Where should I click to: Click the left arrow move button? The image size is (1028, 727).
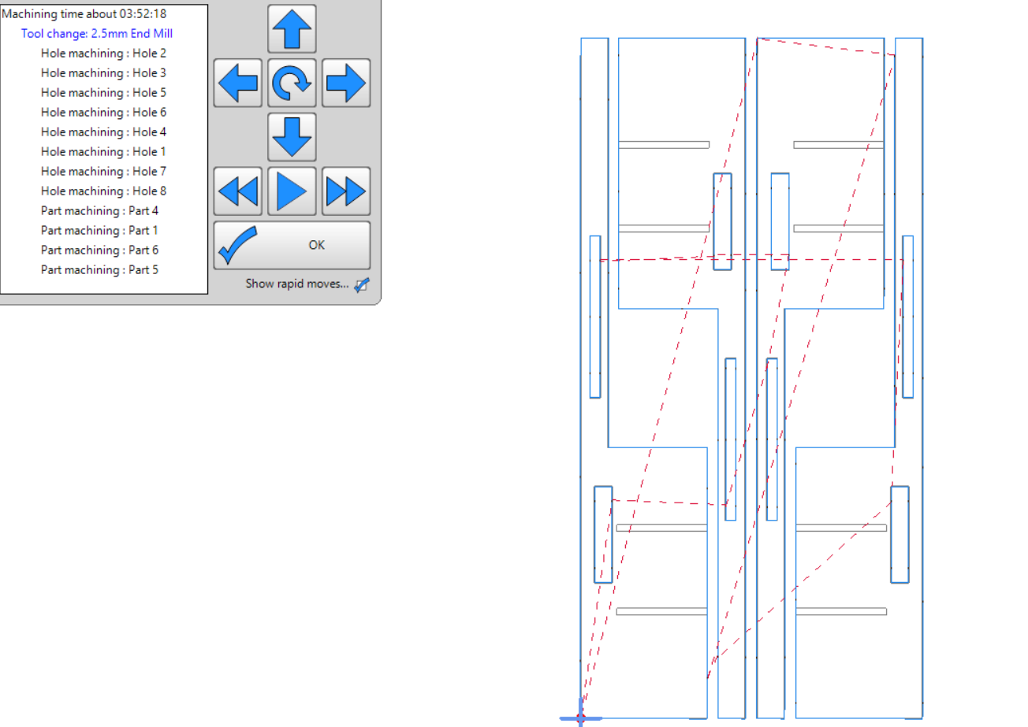pyautogui.click(x=237, y=83)
